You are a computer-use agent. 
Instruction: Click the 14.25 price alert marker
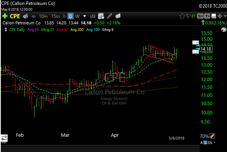[195, 51]
